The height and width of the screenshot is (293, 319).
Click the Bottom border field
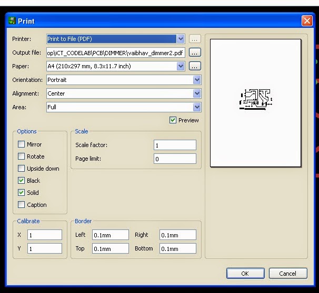click(x=178, y=248)
